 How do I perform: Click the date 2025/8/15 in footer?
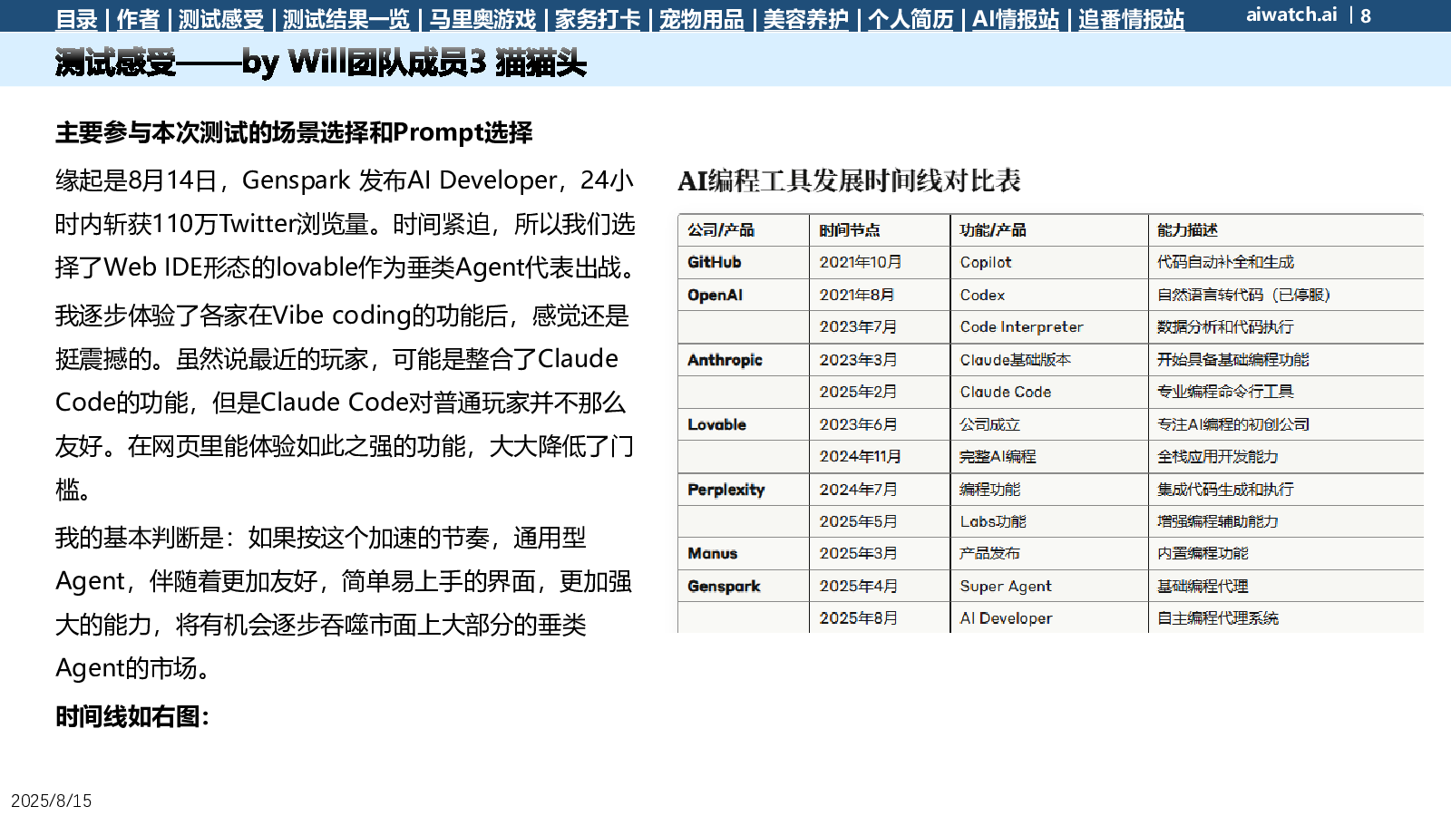tap(52, 801)
